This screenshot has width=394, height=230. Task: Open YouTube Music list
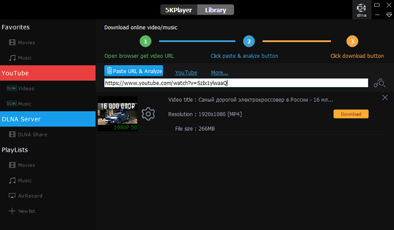point(24,103)
